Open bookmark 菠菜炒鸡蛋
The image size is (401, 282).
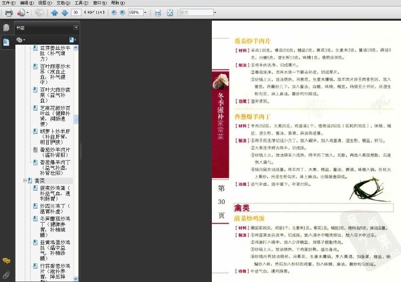coord(55,193)
